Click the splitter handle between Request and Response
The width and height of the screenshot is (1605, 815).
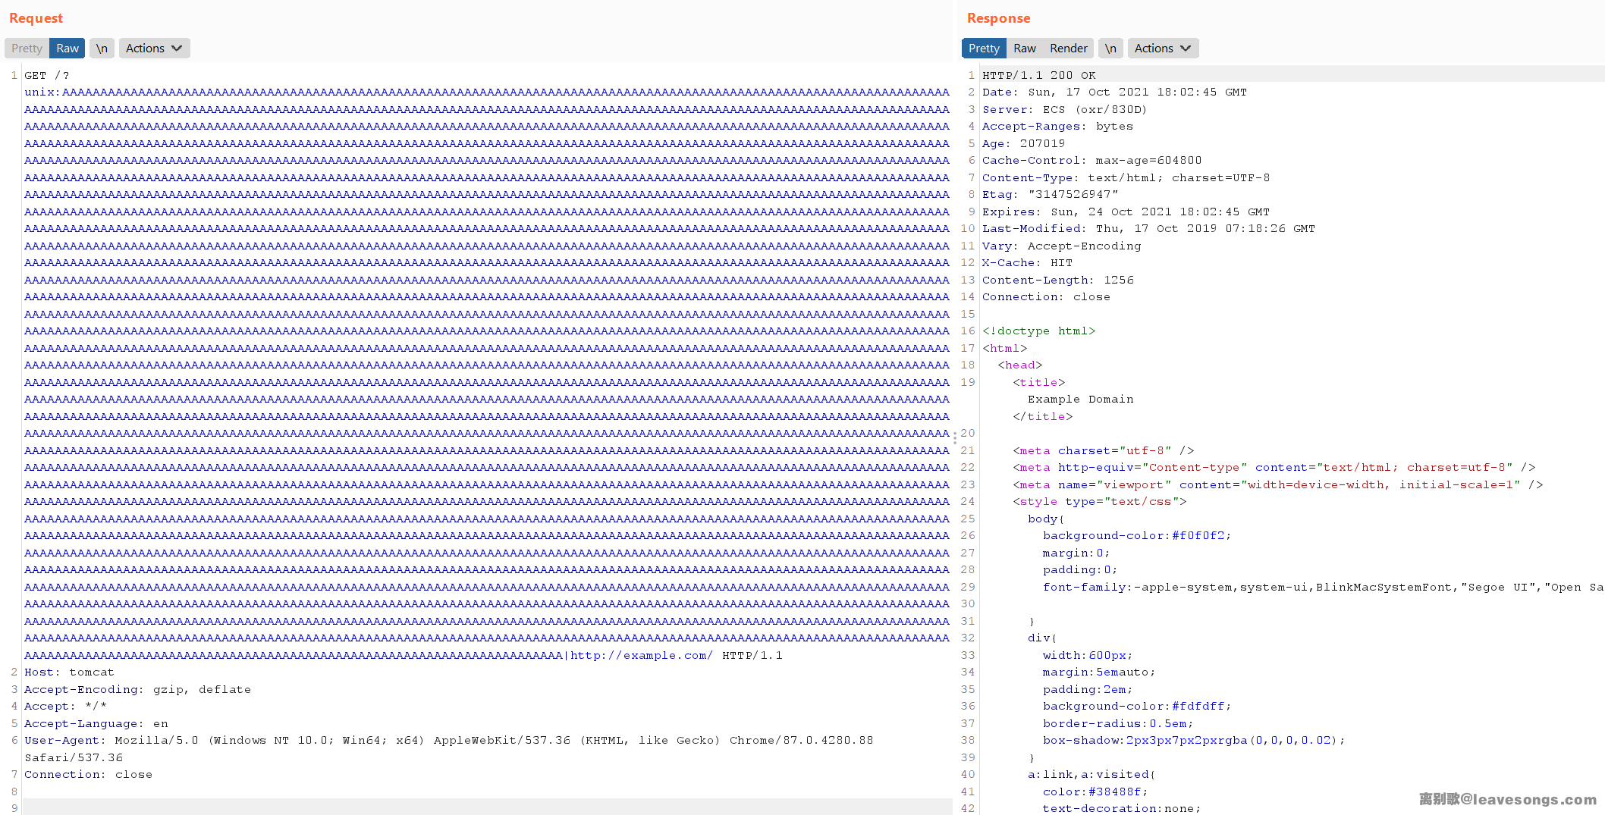tap(955, 437)
